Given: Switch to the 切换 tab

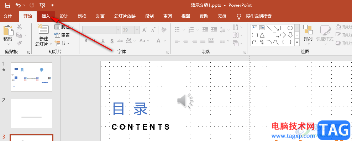Looking at the screenshot, I should click(x=82, y=16).
